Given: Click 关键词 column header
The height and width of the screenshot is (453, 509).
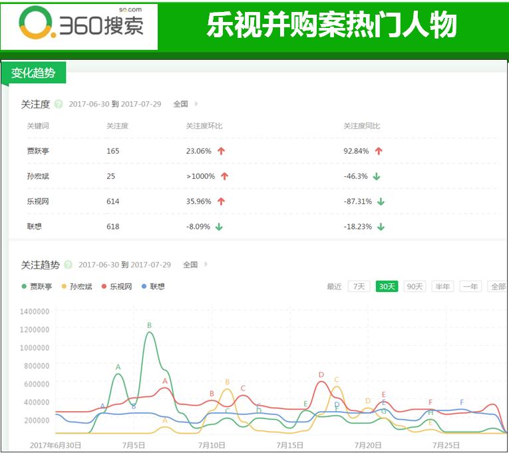Looking at the screenshot, I should 38,126.
